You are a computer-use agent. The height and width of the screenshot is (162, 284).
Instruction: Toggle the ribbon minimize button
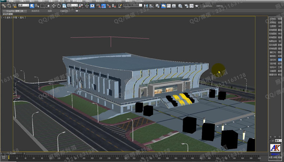pos(77,11)
